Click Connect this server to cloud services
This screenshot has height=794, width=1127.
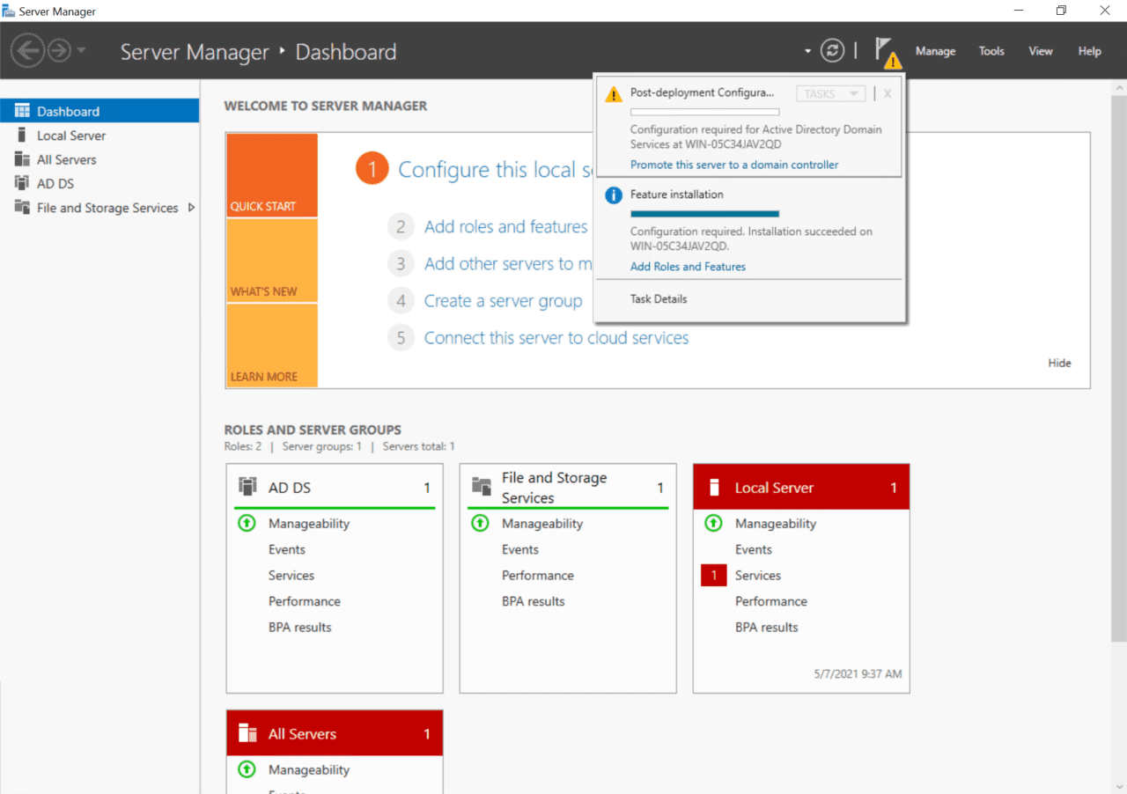(x=556, y=338)
